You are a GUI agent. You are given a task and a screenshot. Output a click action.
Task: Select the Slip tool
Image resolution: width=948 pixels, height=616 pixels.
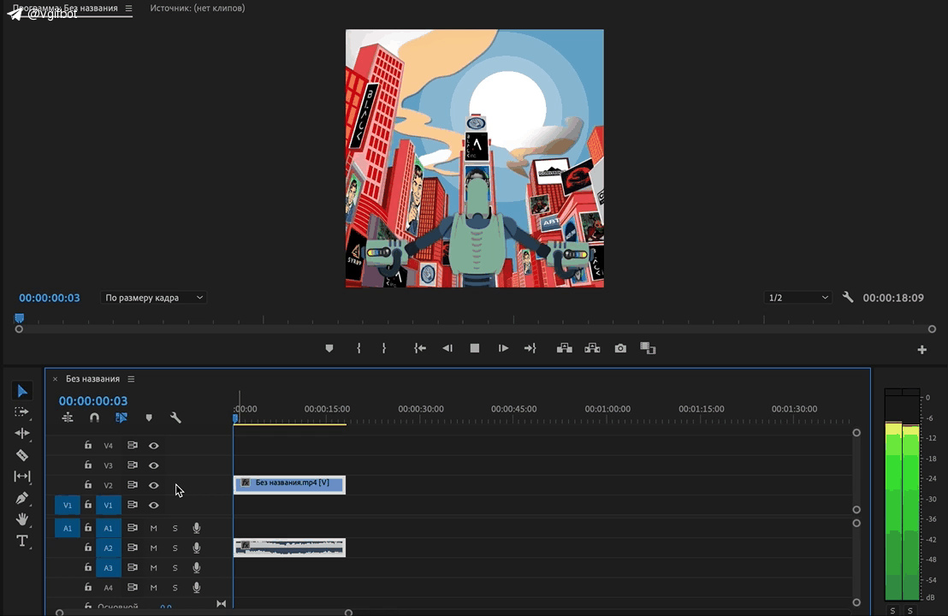(x=21, y=477)
